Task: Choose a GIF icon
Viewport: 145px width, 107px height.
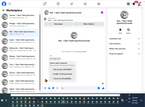Action: click(57, 88)
